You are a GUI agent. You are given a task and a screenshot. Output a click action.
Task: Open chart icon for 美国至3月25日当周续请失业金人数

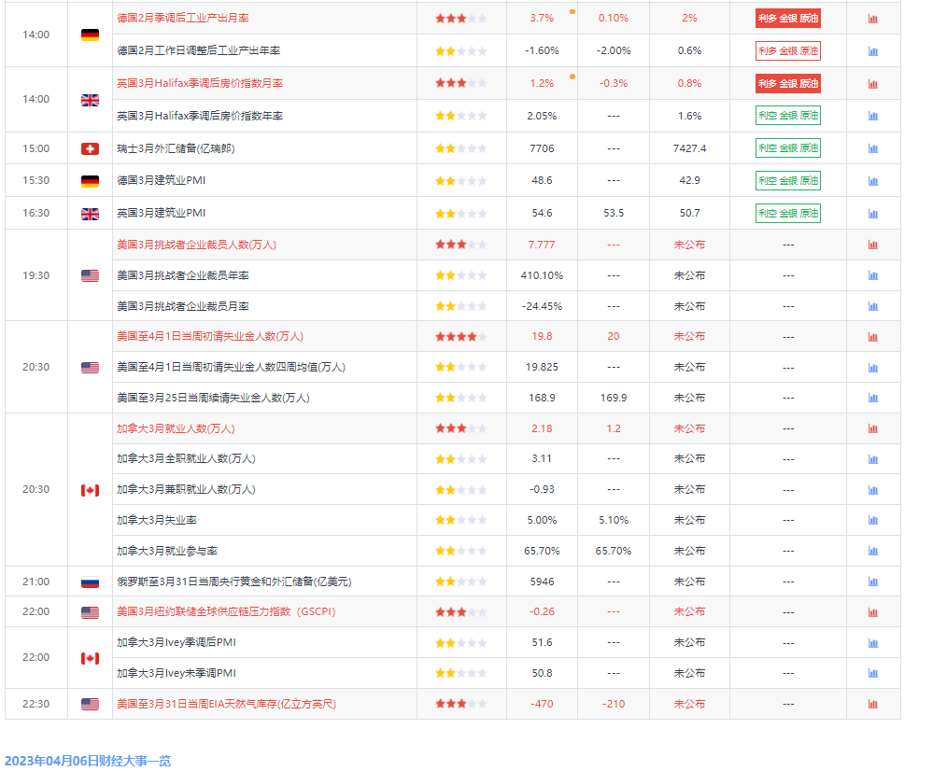[x=872, y=398]
